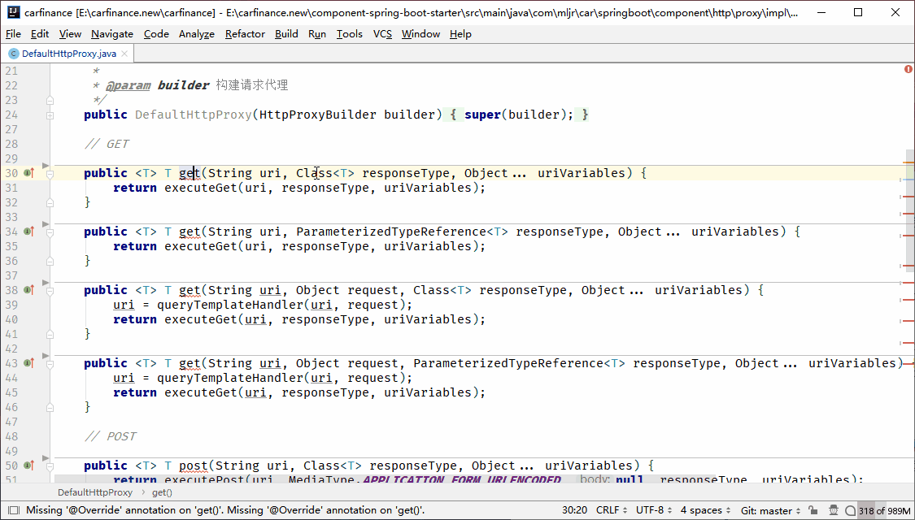
Task: Collapse the get method at line 43
Action: coord(50,363)
